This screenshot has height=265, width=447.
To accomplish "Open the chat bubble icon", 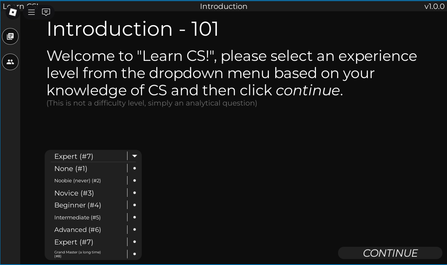I will [x=46, y=12].
